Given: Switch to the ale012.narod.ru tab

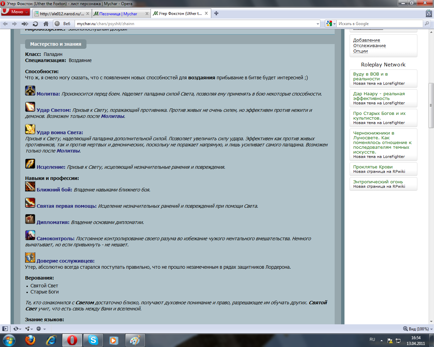Looking at the screenshot, I should tap(62, 14).
